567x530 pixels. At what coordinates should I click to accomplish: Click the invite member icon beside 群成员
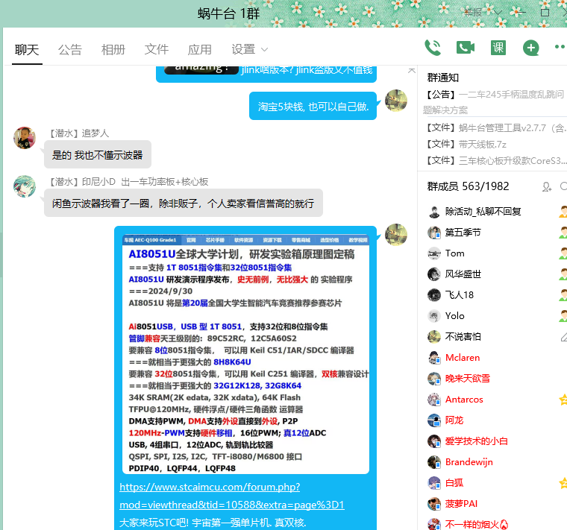pyautogui.click(x=547, y=186)
